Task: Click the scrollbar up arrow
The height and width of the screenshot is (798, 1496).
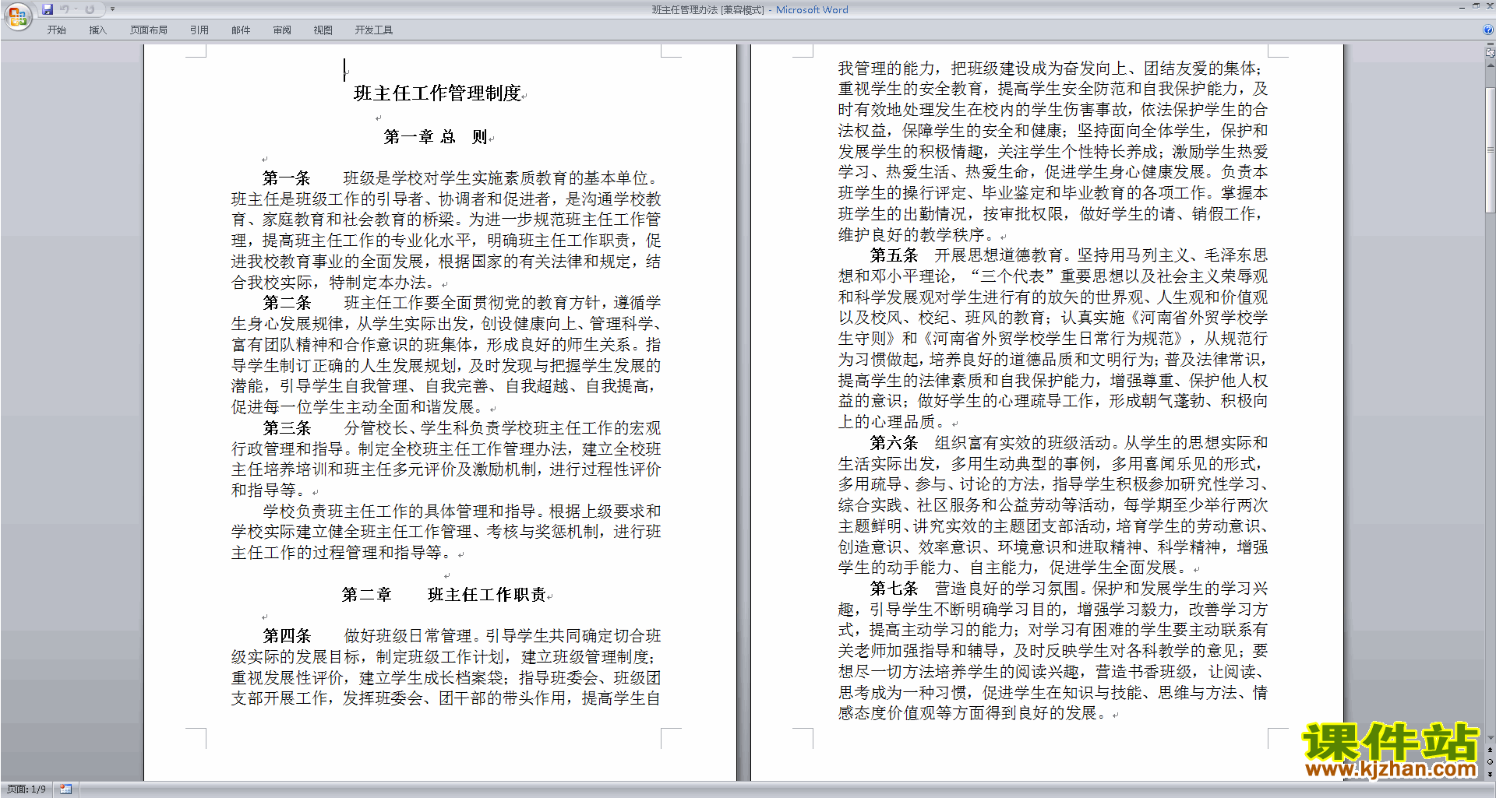Action: [x=1491, y=65]
